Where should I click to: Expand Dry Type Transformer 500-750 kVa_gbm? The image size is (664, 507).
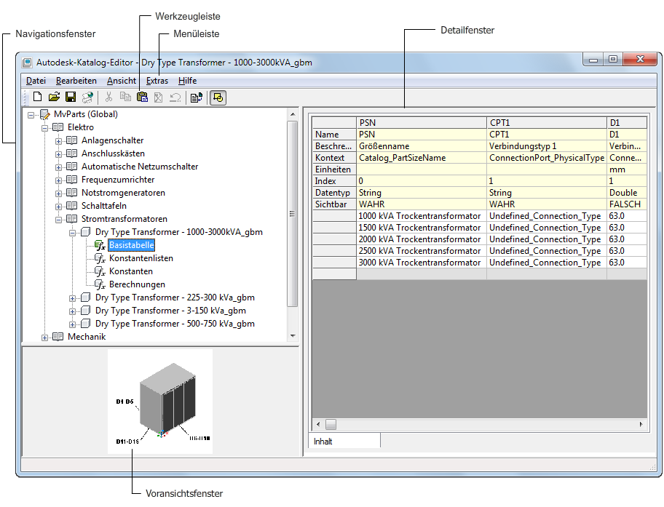[x=72, y=325]
